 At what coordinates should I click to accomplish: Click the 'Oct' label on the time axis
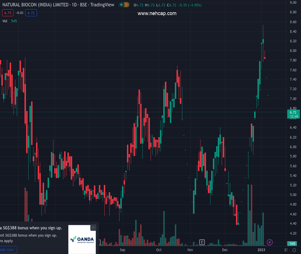(159, 250)
